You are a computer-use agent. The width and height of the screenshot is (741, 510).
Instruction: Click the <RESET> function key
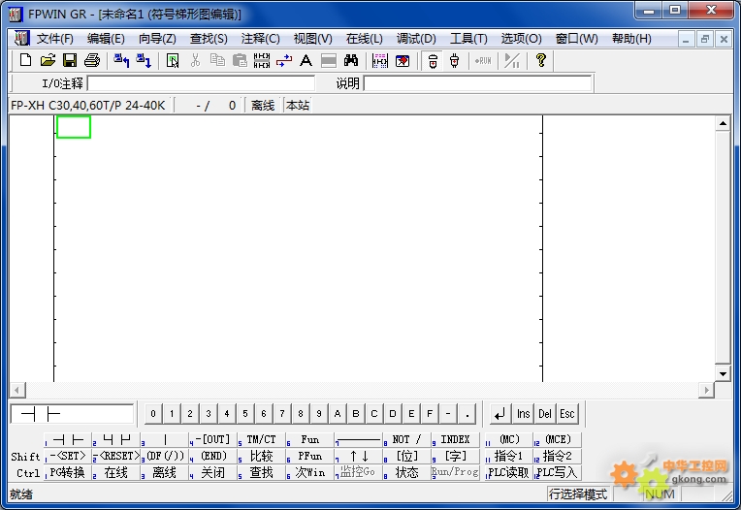point(116,456)
